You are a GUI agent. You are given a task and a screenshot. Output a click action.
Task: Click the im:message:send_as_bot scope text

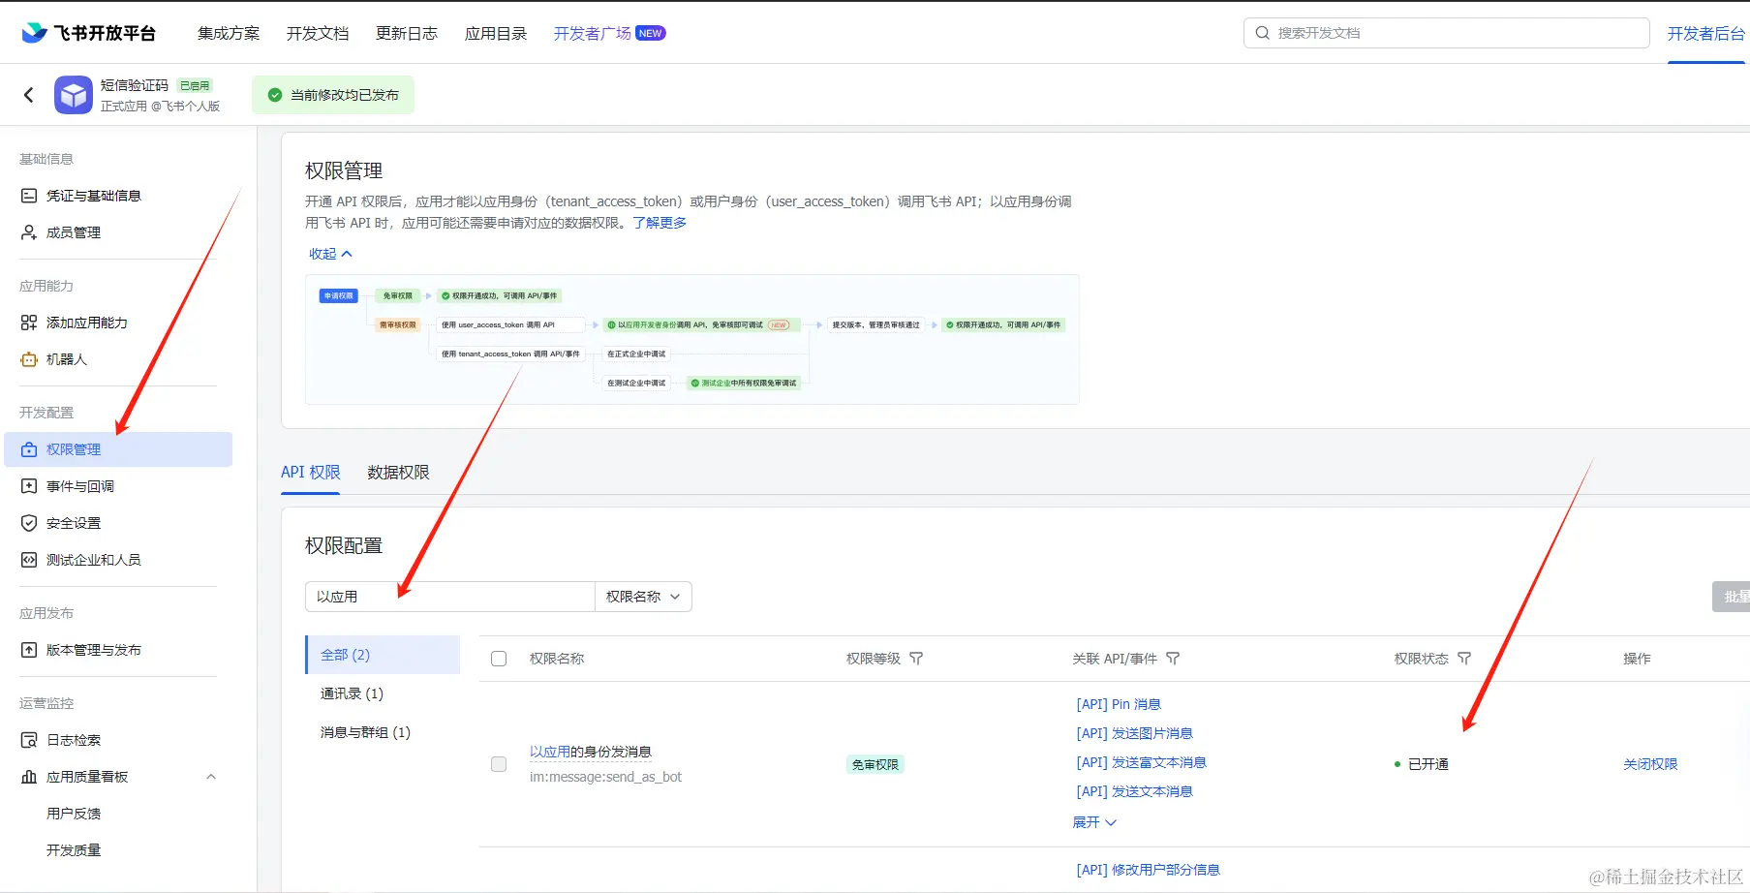pyautogui.click(x=605, y=777)
